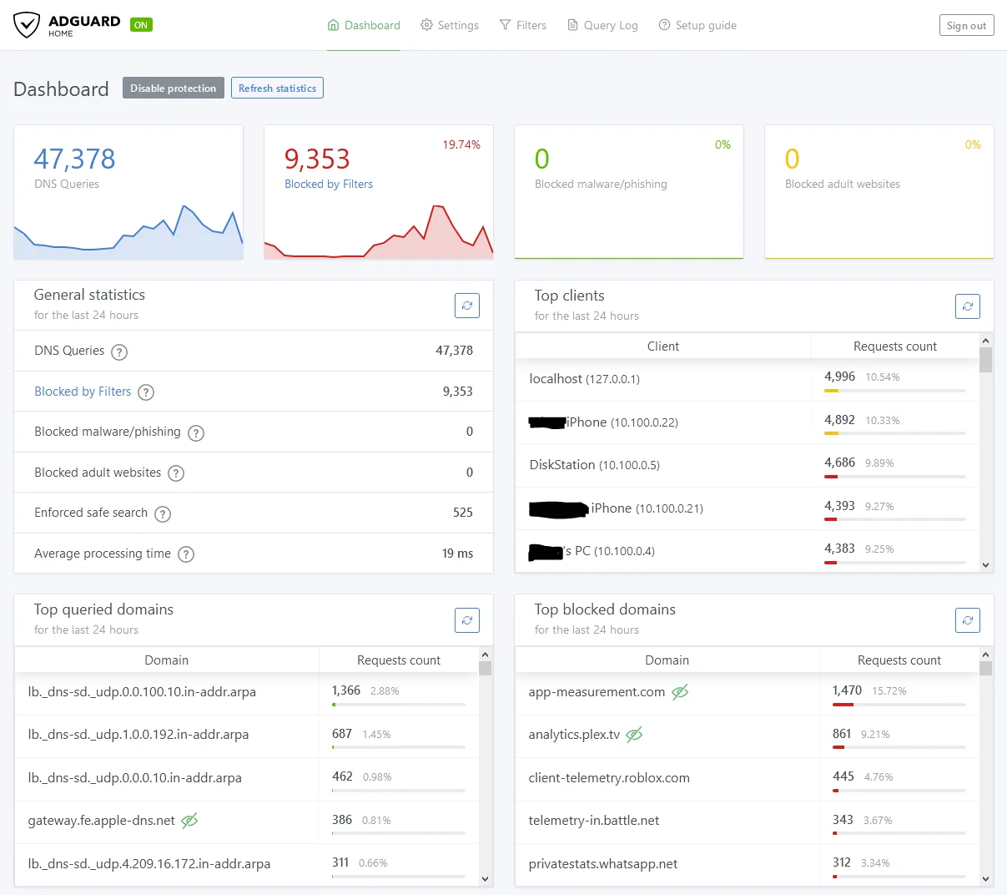Select the localhost (127.0.0.1) client row

[x=748, y=379]
